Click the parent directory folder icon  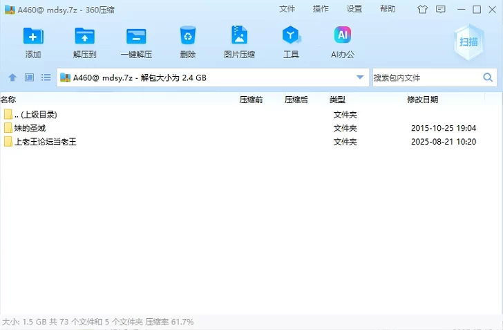click(8, 114)
